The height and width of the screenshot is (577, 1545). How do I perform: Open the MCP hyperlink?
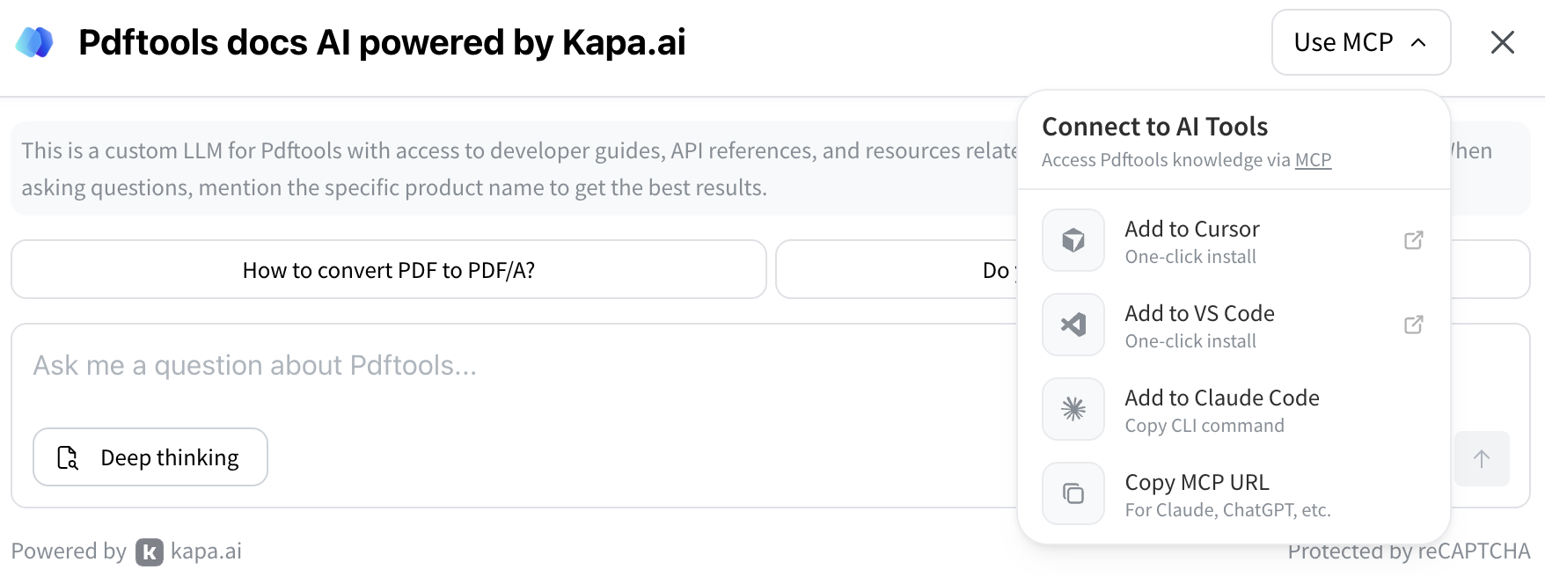tap(1313, 160)
